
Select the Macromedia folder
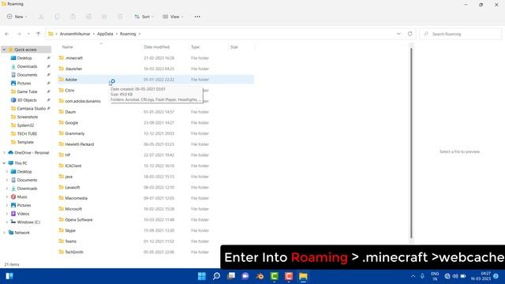pos(76,198)
